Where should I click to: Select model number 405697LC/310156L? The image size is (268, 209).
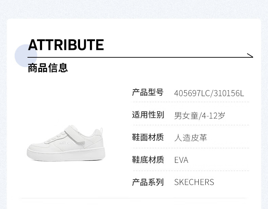click(209, 93)
